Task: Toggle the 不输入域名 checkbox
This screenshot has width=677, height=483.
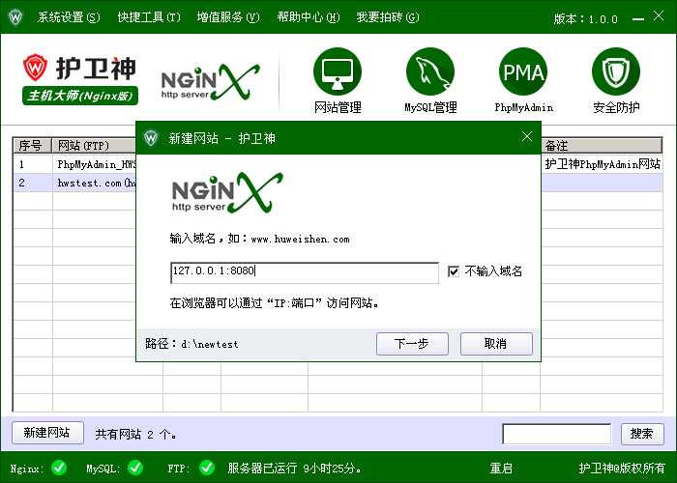Action: tap(454, 271)
